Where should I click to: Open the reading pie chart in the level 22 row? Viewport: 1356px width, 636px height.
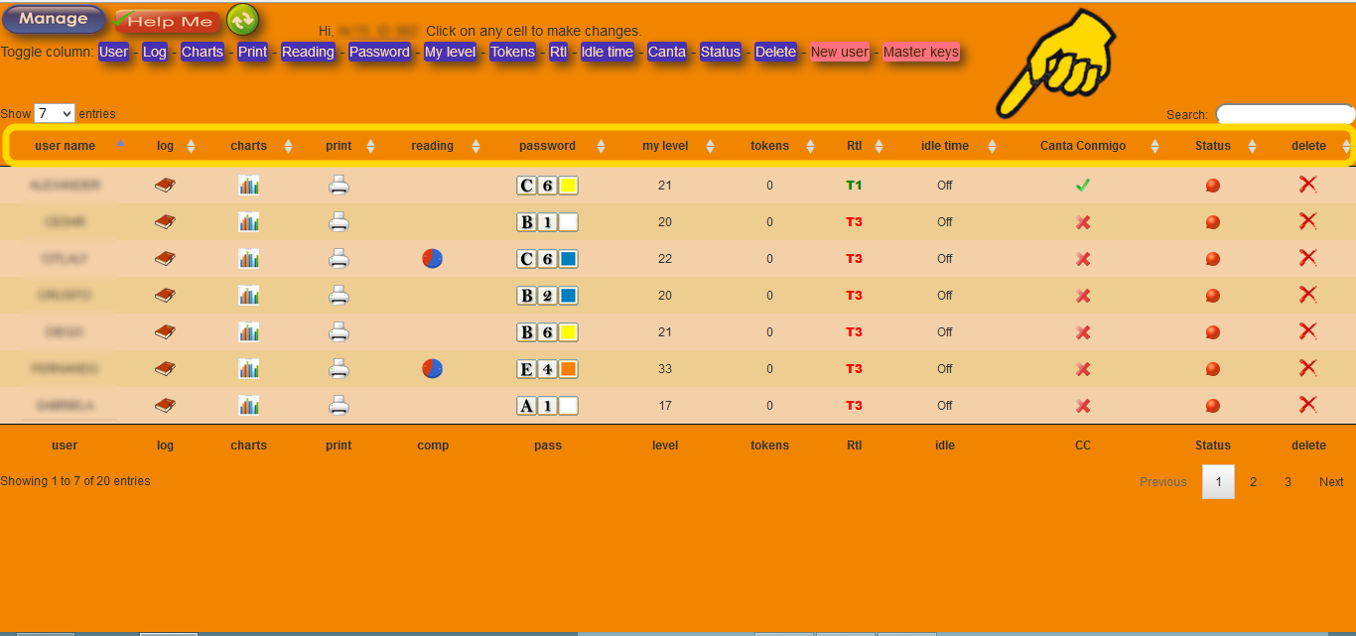coord(433,259)
